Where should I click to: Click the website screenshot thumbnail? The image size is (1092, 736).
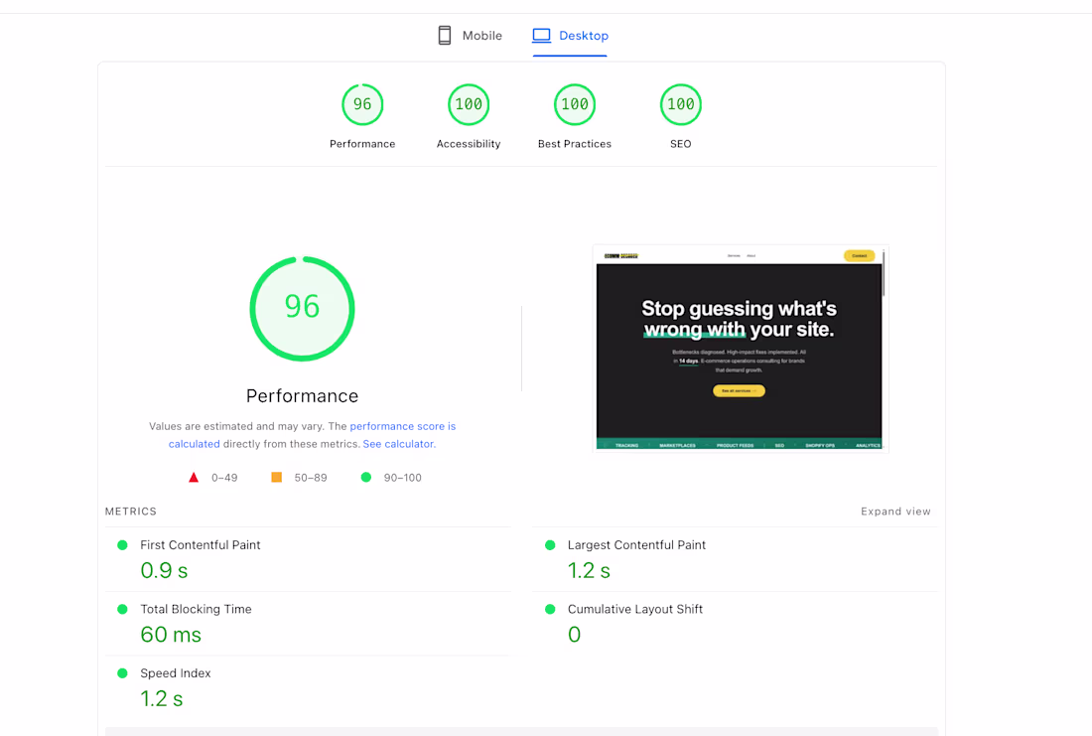click(741, 349)
